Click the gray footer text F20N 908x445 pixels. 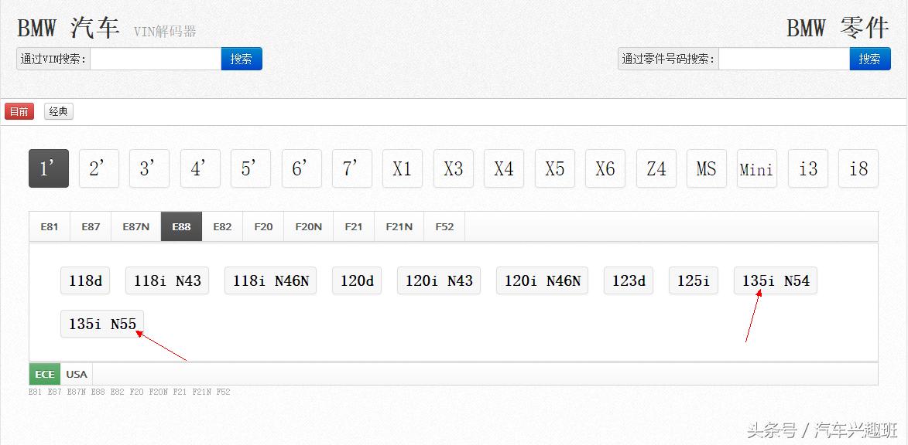click(158, 392)
